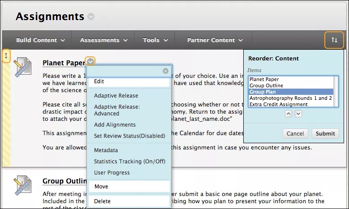Select Extra Credit Assignment in reorder list
Image resolution: width=349 pixels, height=209 pixels.
click(x=278, y=104)
